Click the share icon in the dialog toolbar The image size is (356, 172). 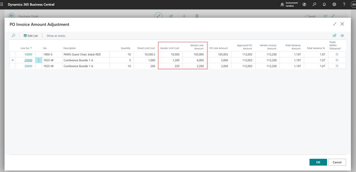[x=334, y=36]
